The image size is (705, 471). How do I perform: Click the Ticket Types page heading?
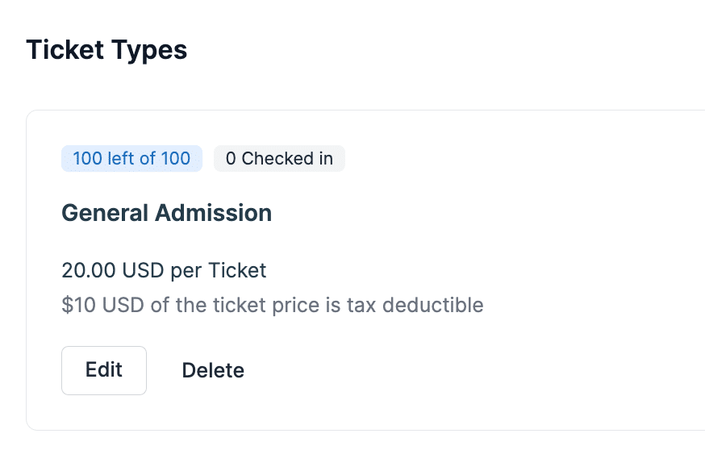pyautogui.click(x=106, y=50)
